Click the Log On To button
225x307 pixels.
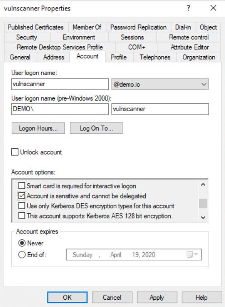96,128
